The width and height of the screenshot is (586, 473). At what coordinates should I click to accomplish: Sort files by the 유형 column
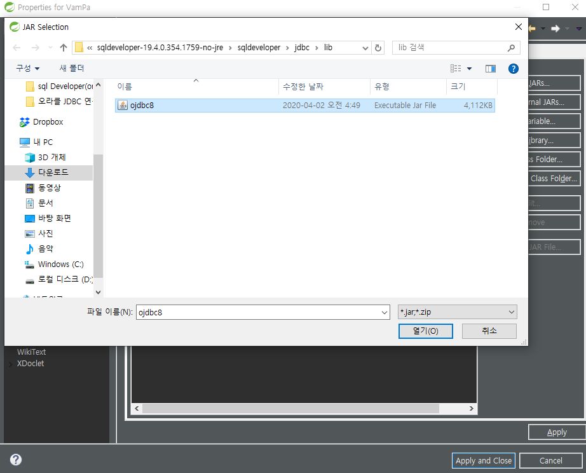click(x=408, y=86)
